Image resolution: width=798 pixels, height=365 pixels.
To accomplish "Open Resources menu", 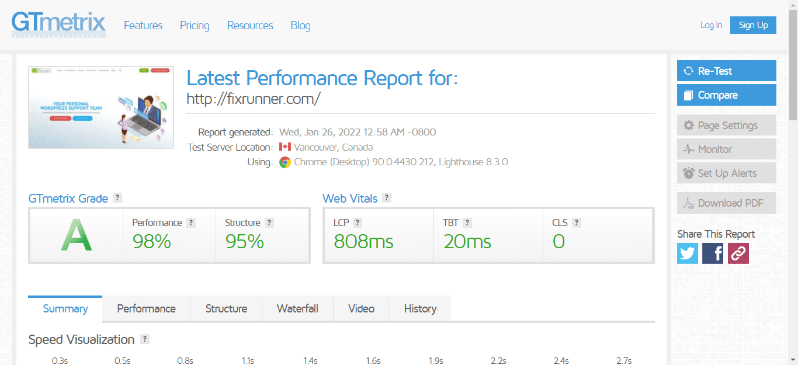I will click(250, 25).
